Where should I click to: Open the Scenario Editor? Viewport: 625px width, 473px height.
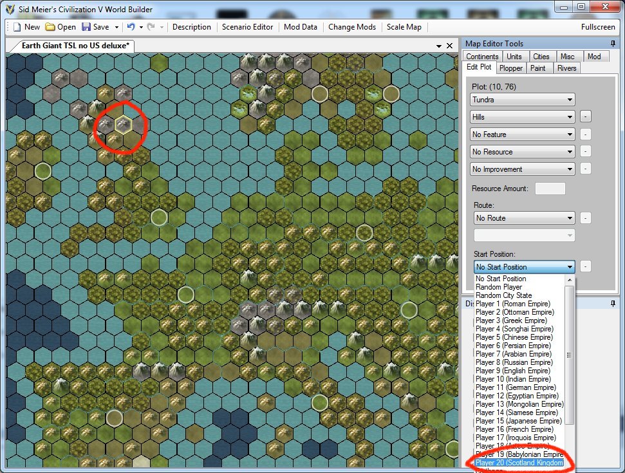[x=247, y=27]
